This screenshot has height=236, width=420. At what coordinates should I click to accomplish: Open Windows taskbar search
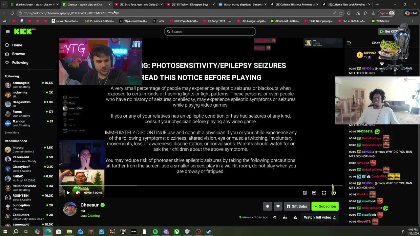(16, 232)
